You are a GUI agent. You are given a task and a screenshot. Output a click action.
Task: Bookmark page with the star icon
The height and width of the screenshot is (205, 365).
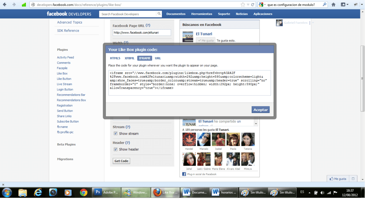[243, 4]
